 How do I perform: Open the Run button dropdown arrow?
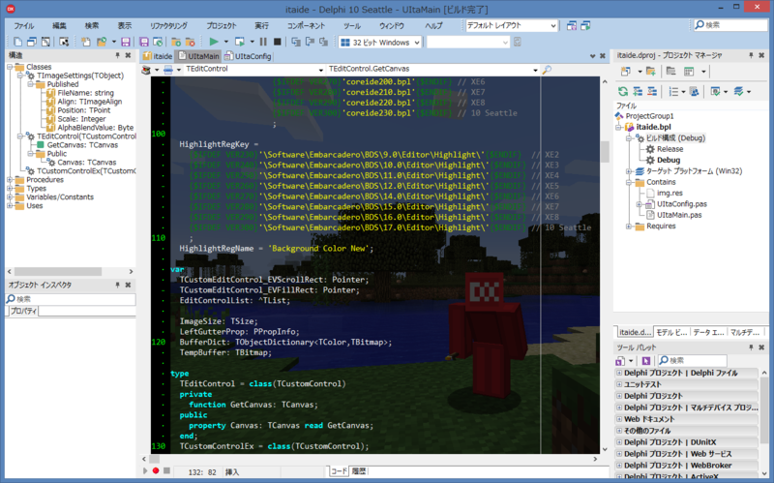(x=226, y=42)
